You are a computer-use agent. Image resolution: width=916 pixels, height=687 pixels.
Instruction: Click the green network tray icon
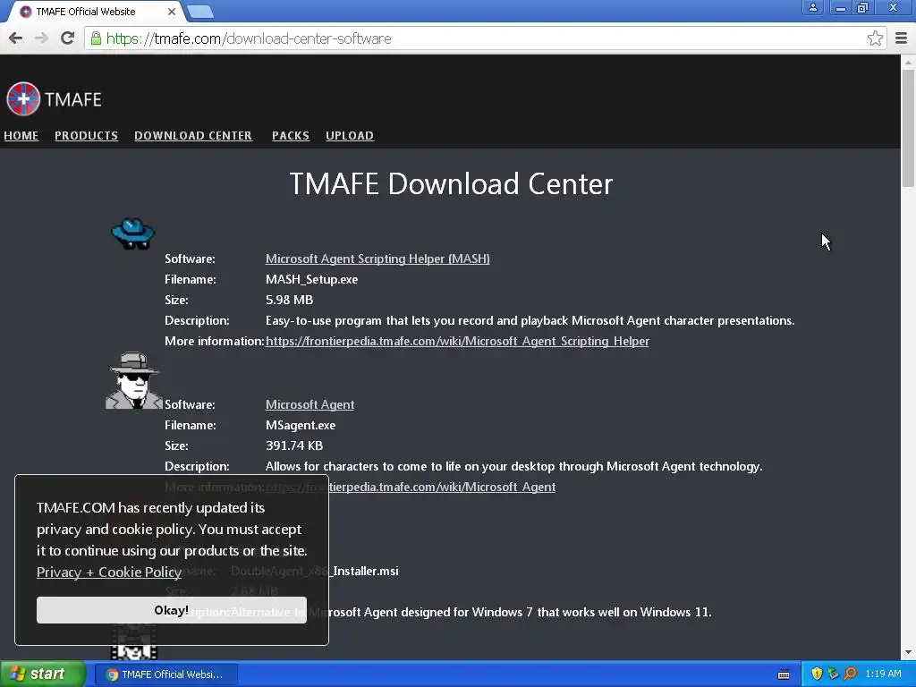coord(833,674)
